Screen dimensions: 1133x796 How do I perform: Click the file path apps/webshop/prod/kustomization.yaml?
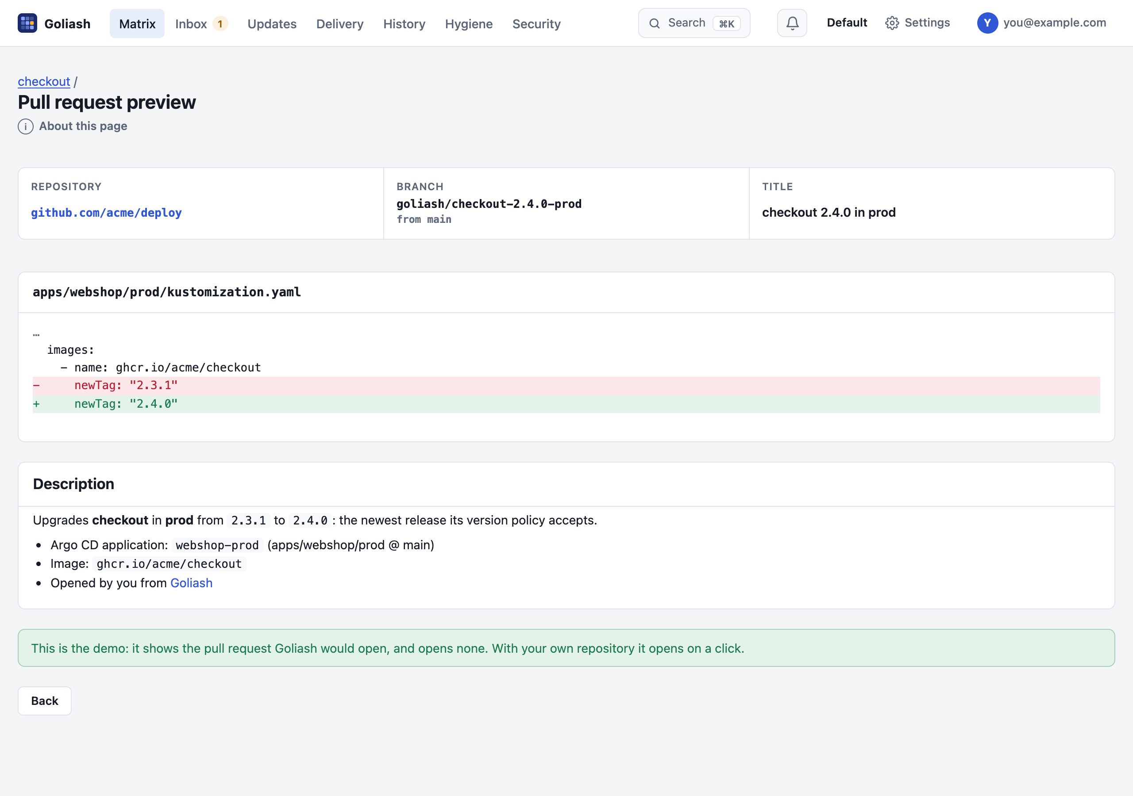click(x=167, y=292)
